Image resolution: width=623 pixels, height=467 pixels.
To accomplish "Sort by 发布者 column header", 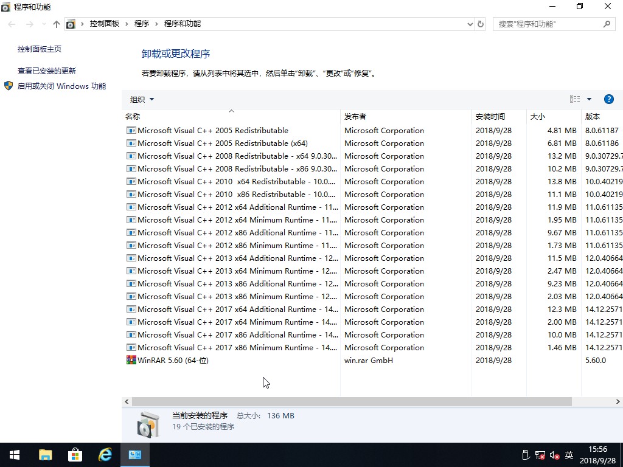I will pos(406,116).
